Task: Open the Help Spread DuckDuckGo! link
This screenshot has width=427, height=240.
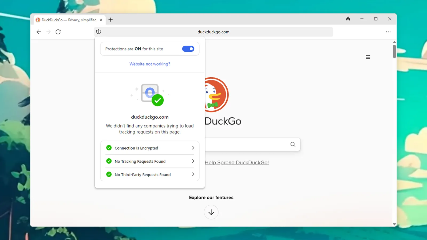Action: pos(237,162)
